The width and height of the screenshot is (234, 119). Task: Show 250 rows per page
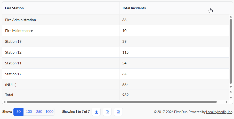coord(39,112)
